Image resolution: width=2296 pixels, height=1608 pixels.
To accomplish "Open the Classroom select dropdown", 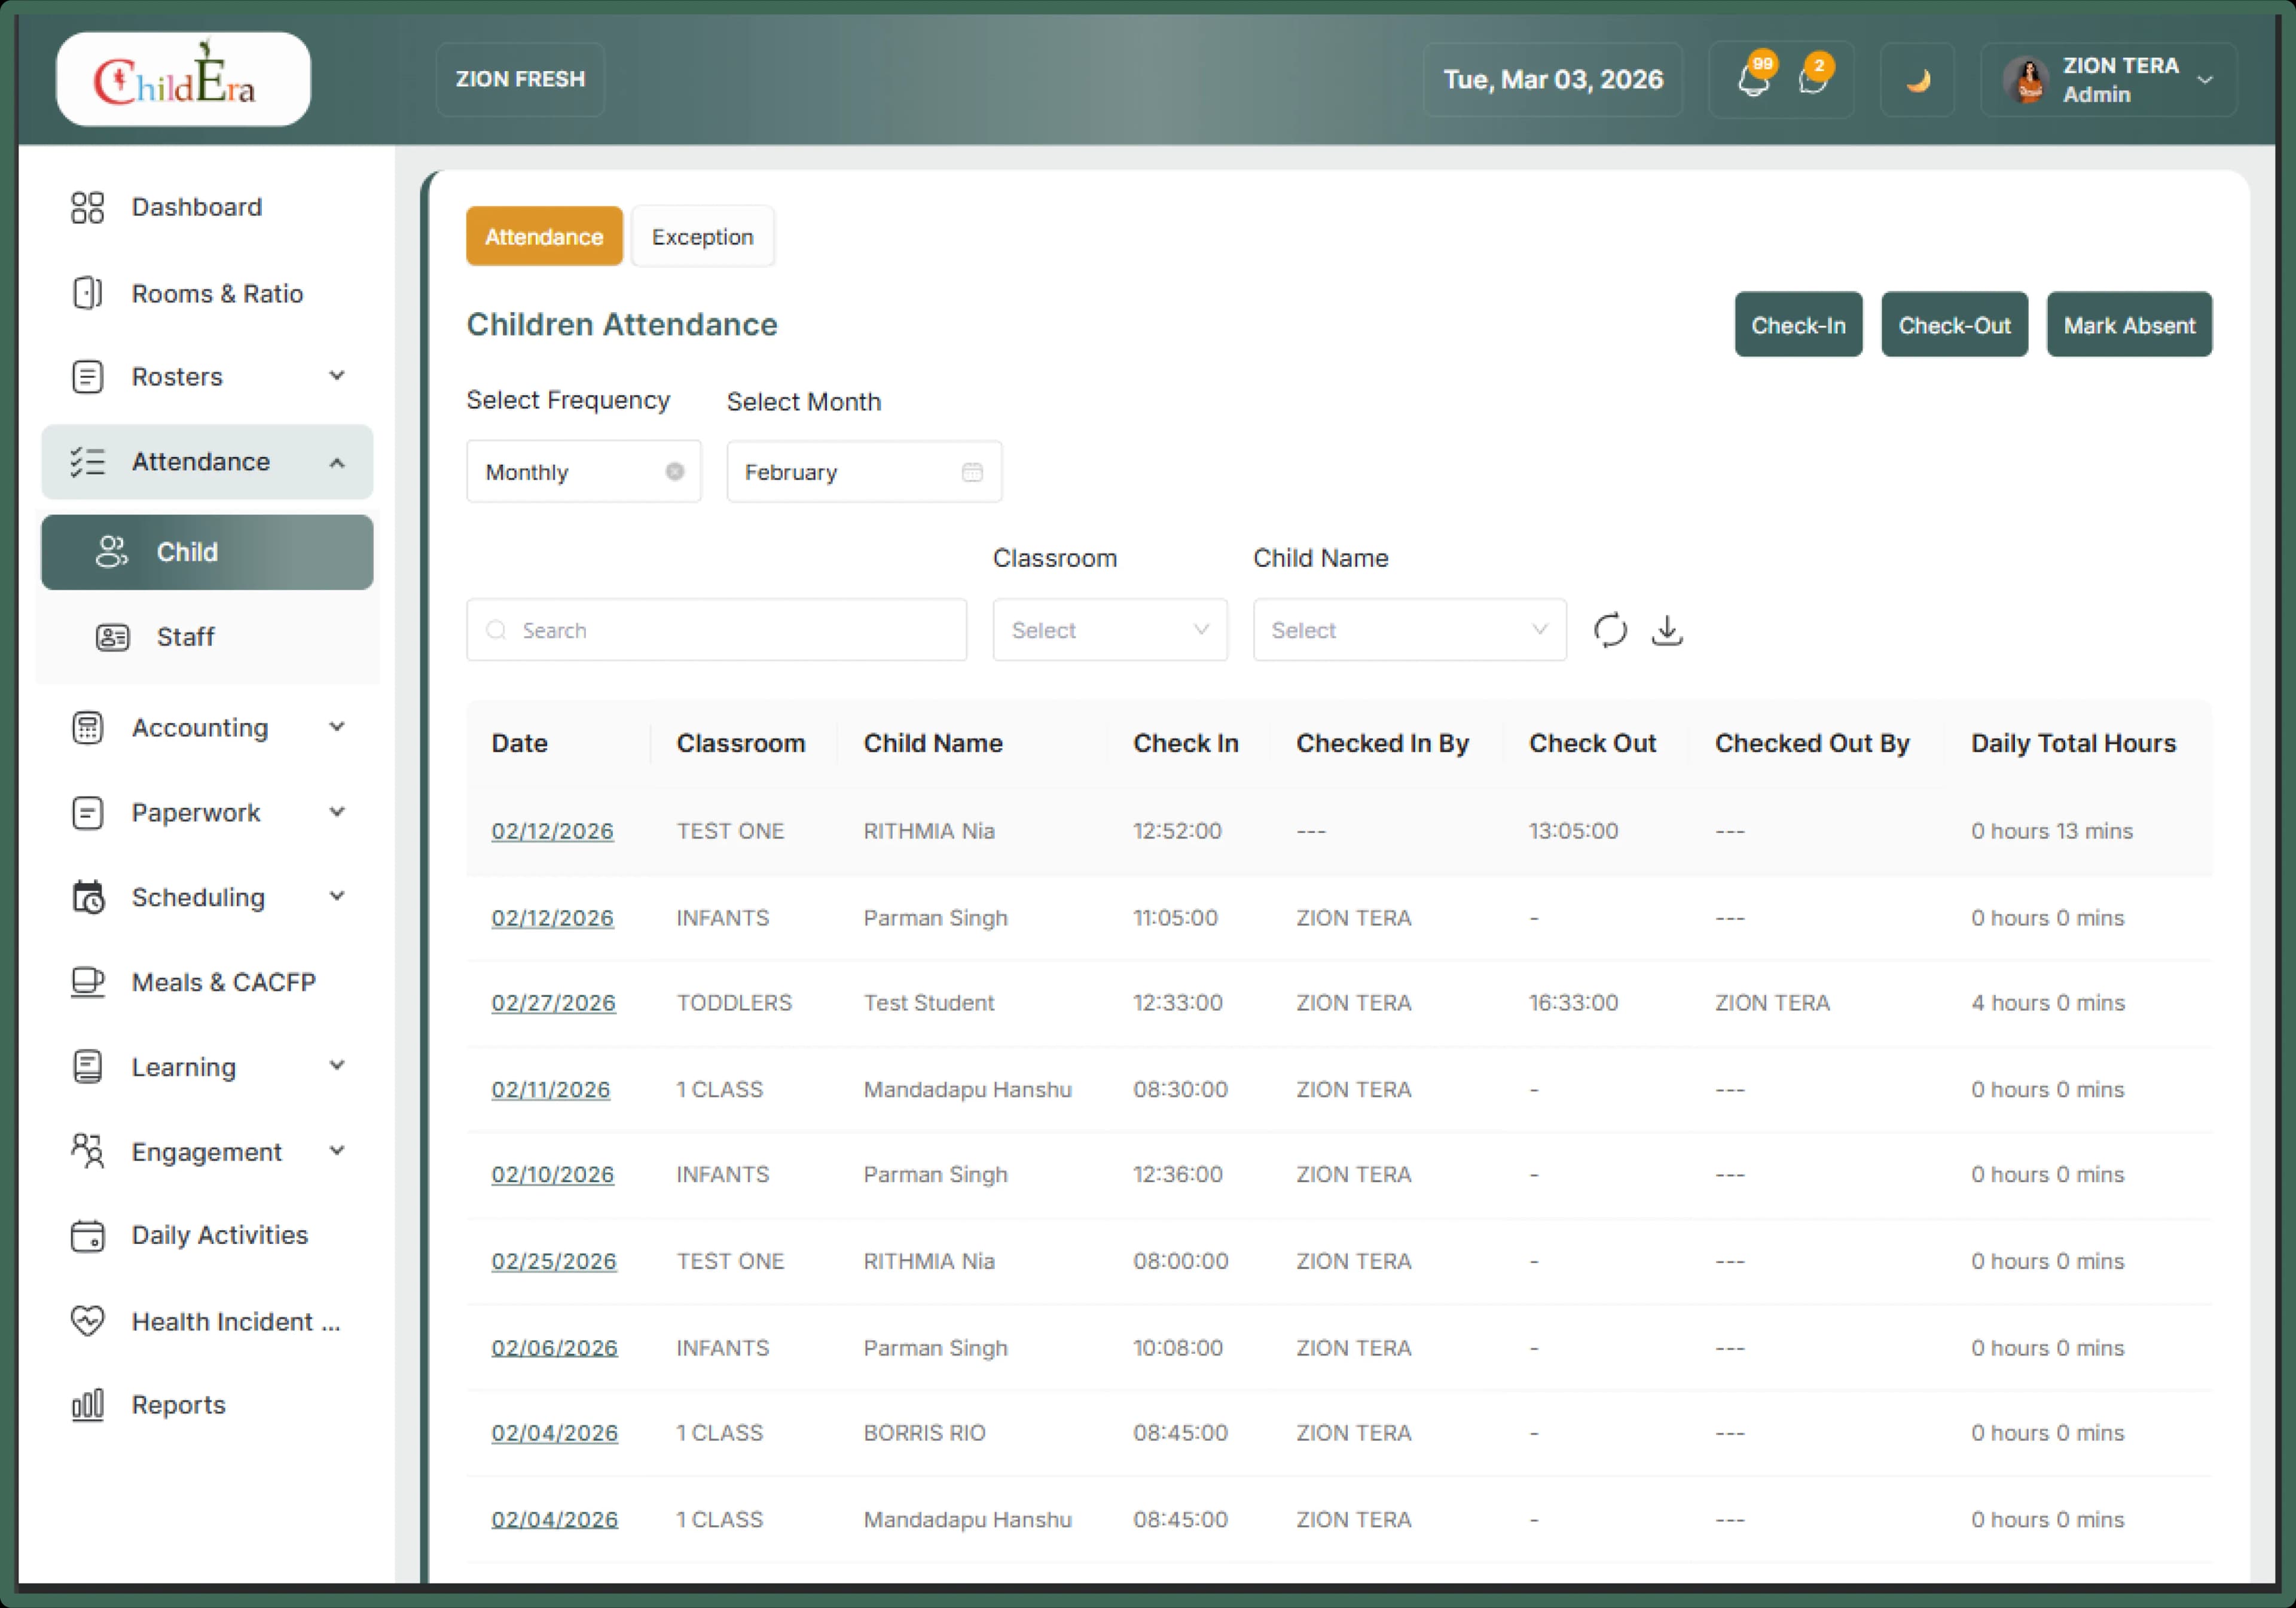I will pyautogui.click(x=1109, y=630).
